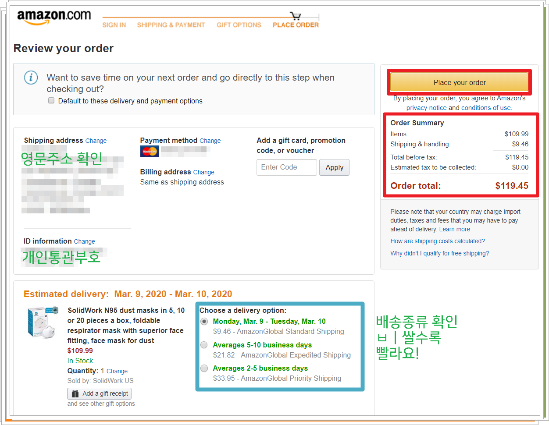The height and width of the screenshot is (425, 549).
Task: Click the Total before tax $119.45 amount
Action: [517, 157]
